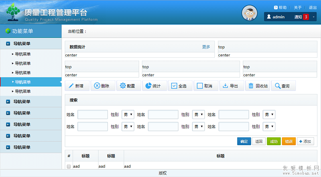
Task: Click the admin user avatar picture
Action: tap(250, 14)
